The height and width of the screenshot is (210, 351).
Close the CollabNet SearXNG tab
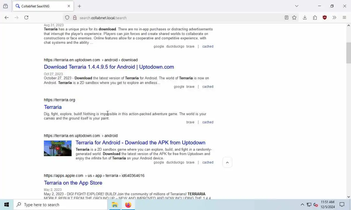pyautogui.click(x=69, y=6)
